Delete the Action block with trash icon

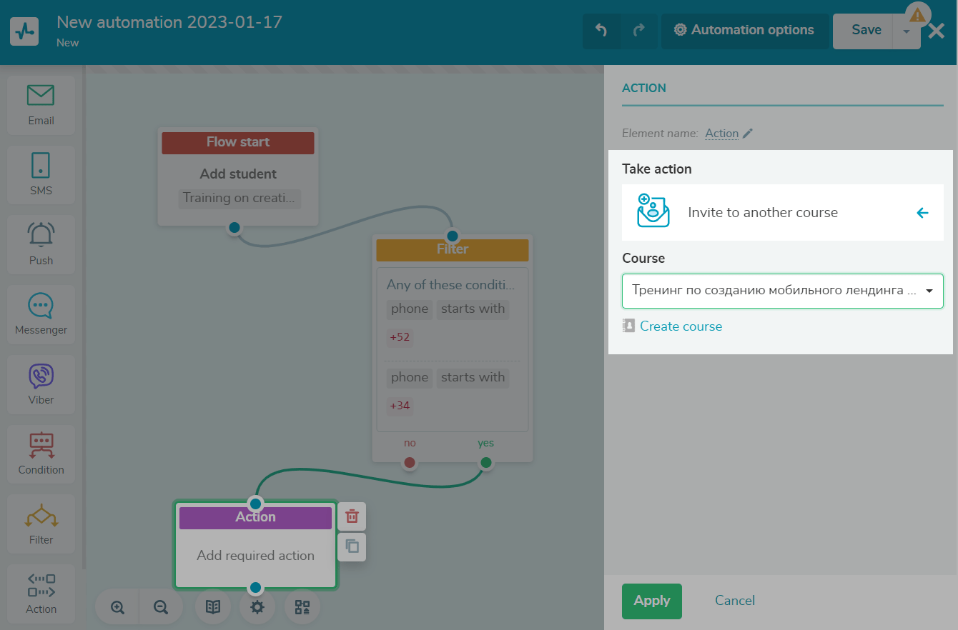pos(352,516)
